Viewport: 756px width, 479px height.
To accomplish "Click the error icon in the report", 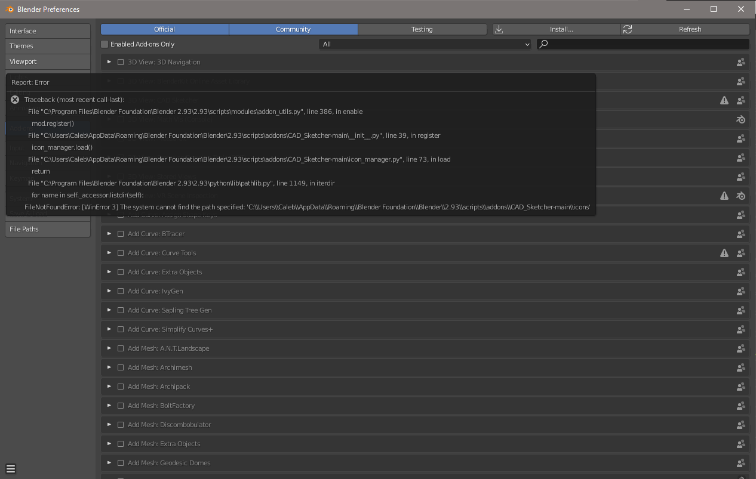I will [x=15, y=100].
